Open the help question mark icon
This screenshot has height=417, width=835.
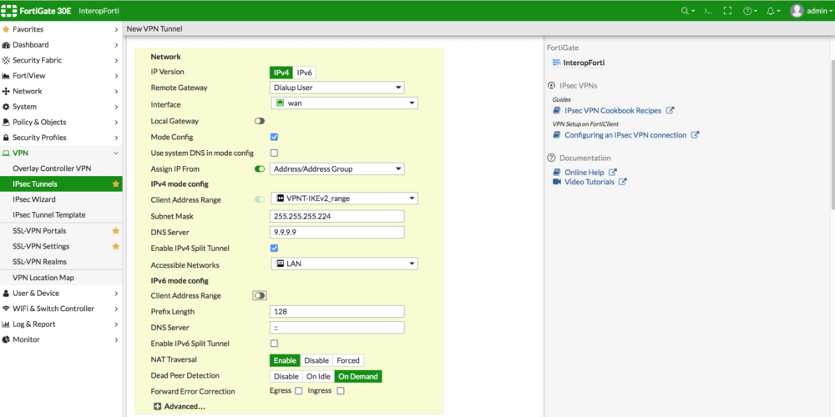coord(748,11)
